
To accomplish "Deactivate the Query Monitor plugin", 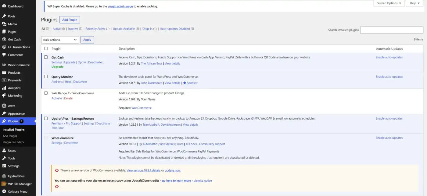I will (80, 82).
